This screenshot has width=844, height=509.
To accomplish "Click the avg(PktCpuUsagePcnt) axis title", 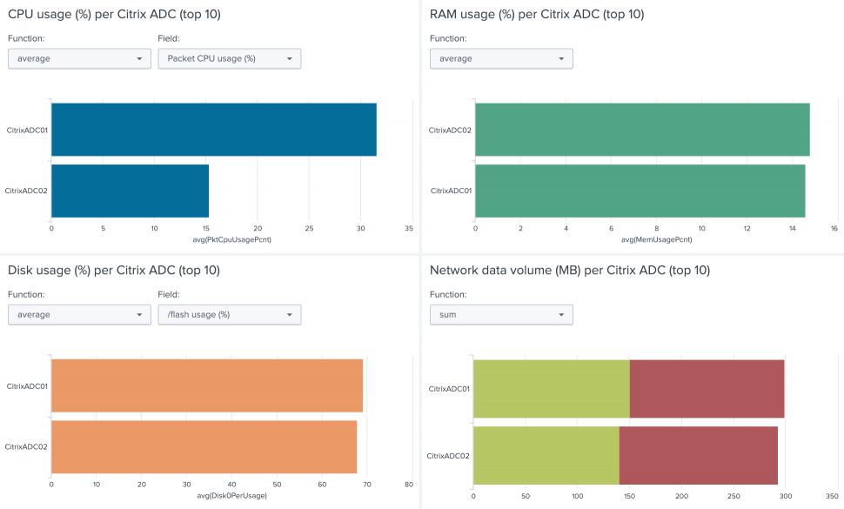I will pyautogui.click(x=232, y=239).
